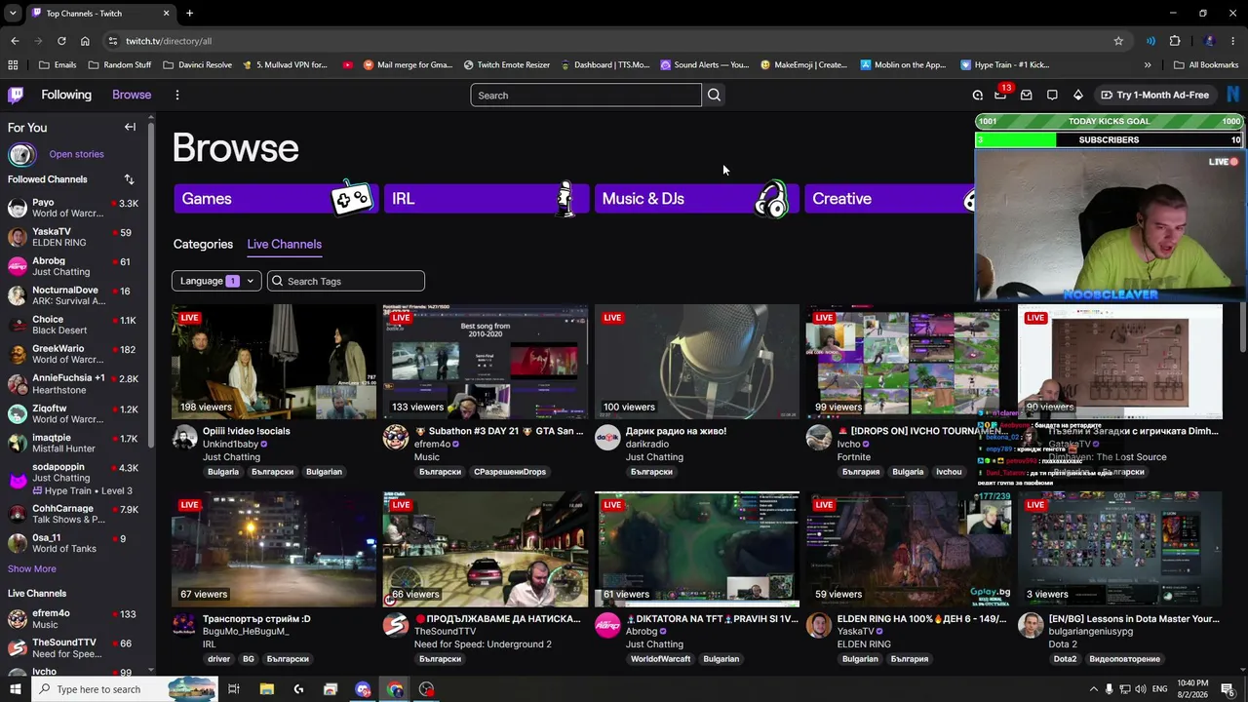Go to the browser home page icon
The image size is (1248, 702).
[85, 41]
